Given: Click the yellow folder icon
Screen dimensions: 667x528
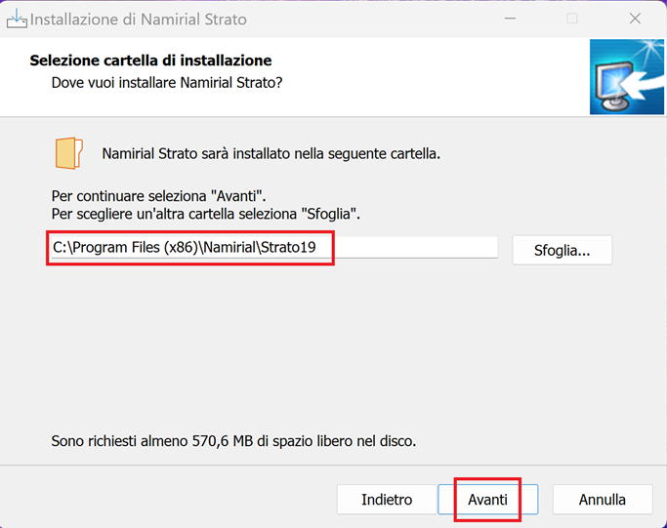Looking at the screenshot, I should [69, 153].
